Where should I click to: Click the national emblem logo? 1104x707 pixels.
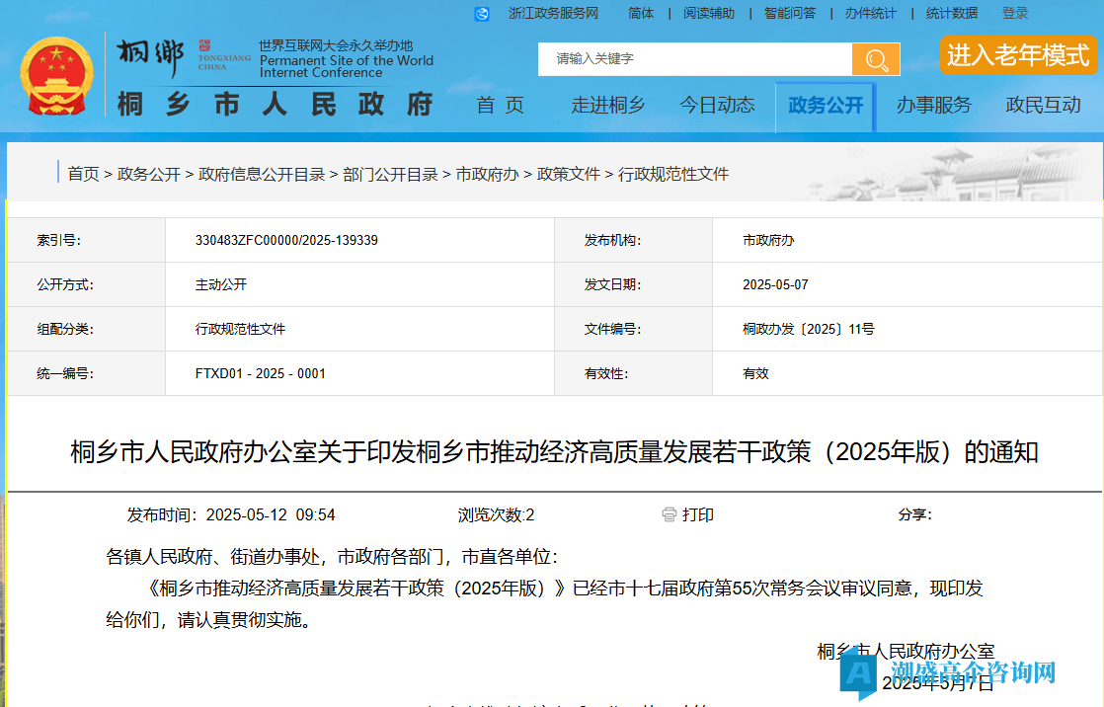click(56, 76)
